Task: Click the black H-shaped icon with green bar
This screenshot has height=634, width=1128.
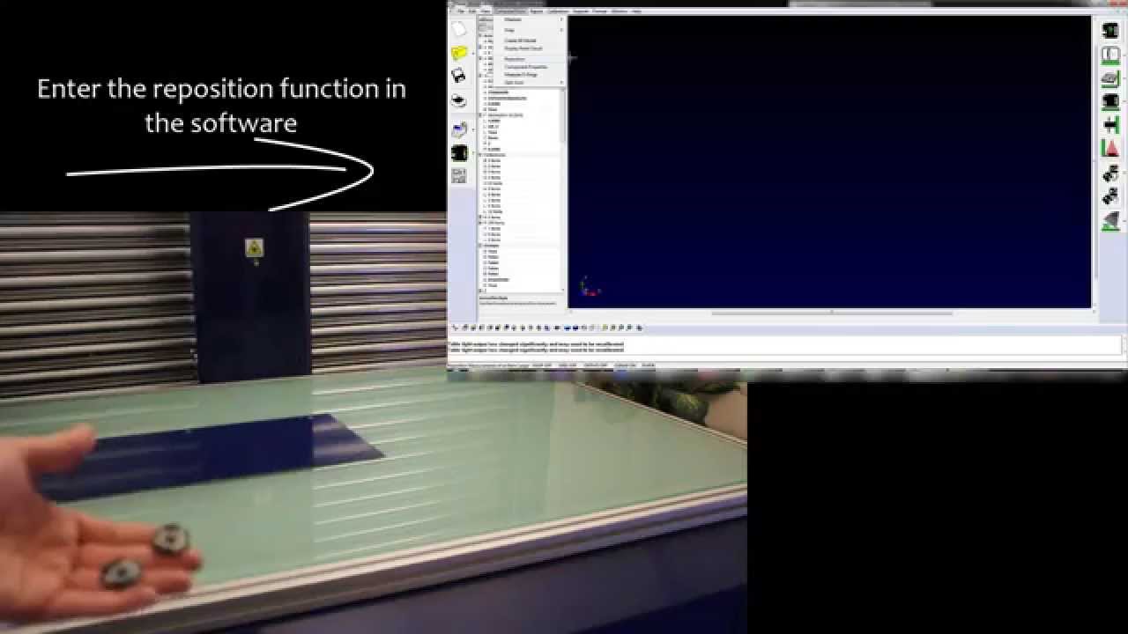Action: coord(1110,125)
